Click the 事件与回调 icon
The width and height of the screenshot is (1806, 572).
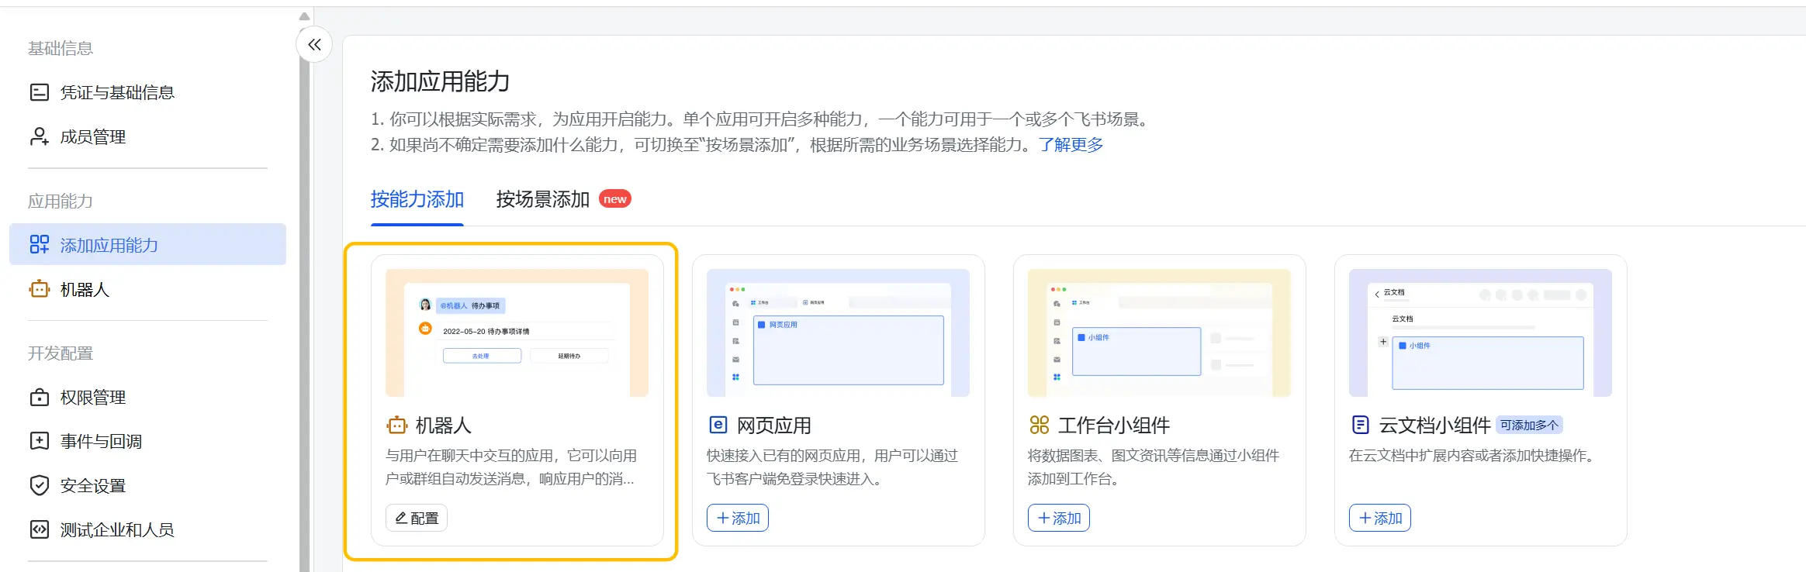(x=39, y=441)
